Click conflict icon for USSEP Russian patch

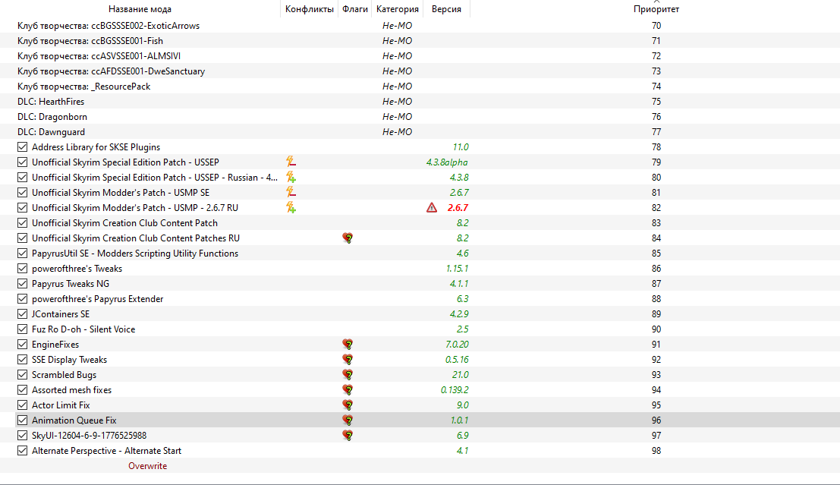point(291,177)
